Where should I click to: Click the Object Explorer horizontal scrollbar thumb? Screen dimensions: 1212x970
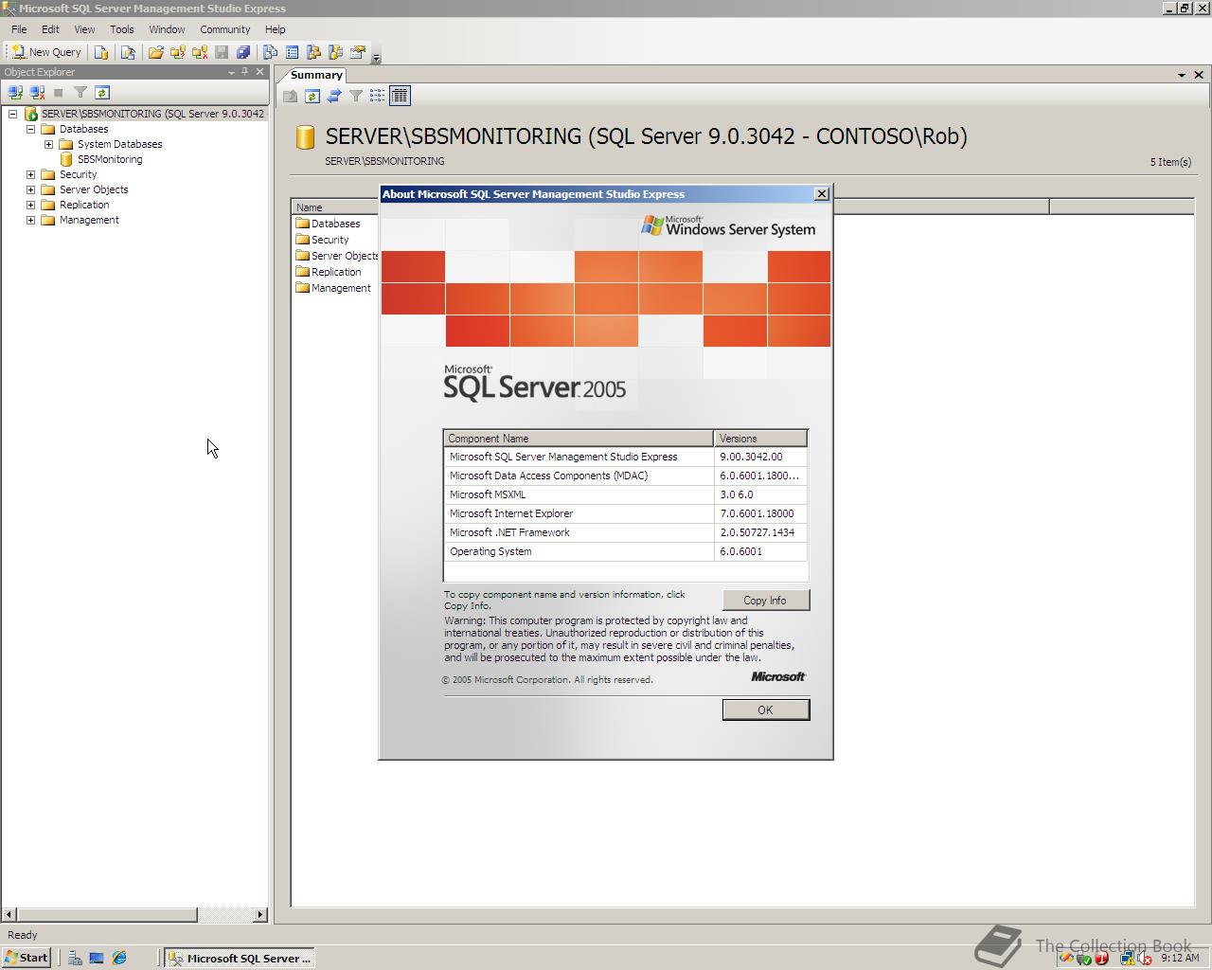pos(106,914)
